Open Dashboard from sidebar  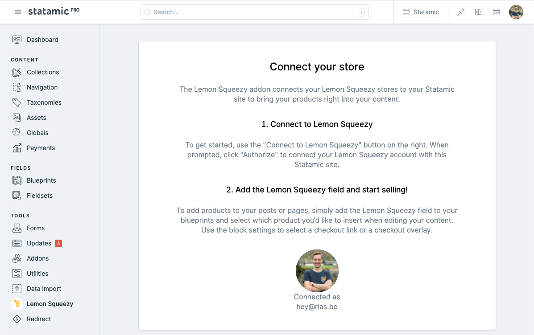pos(42,40)
